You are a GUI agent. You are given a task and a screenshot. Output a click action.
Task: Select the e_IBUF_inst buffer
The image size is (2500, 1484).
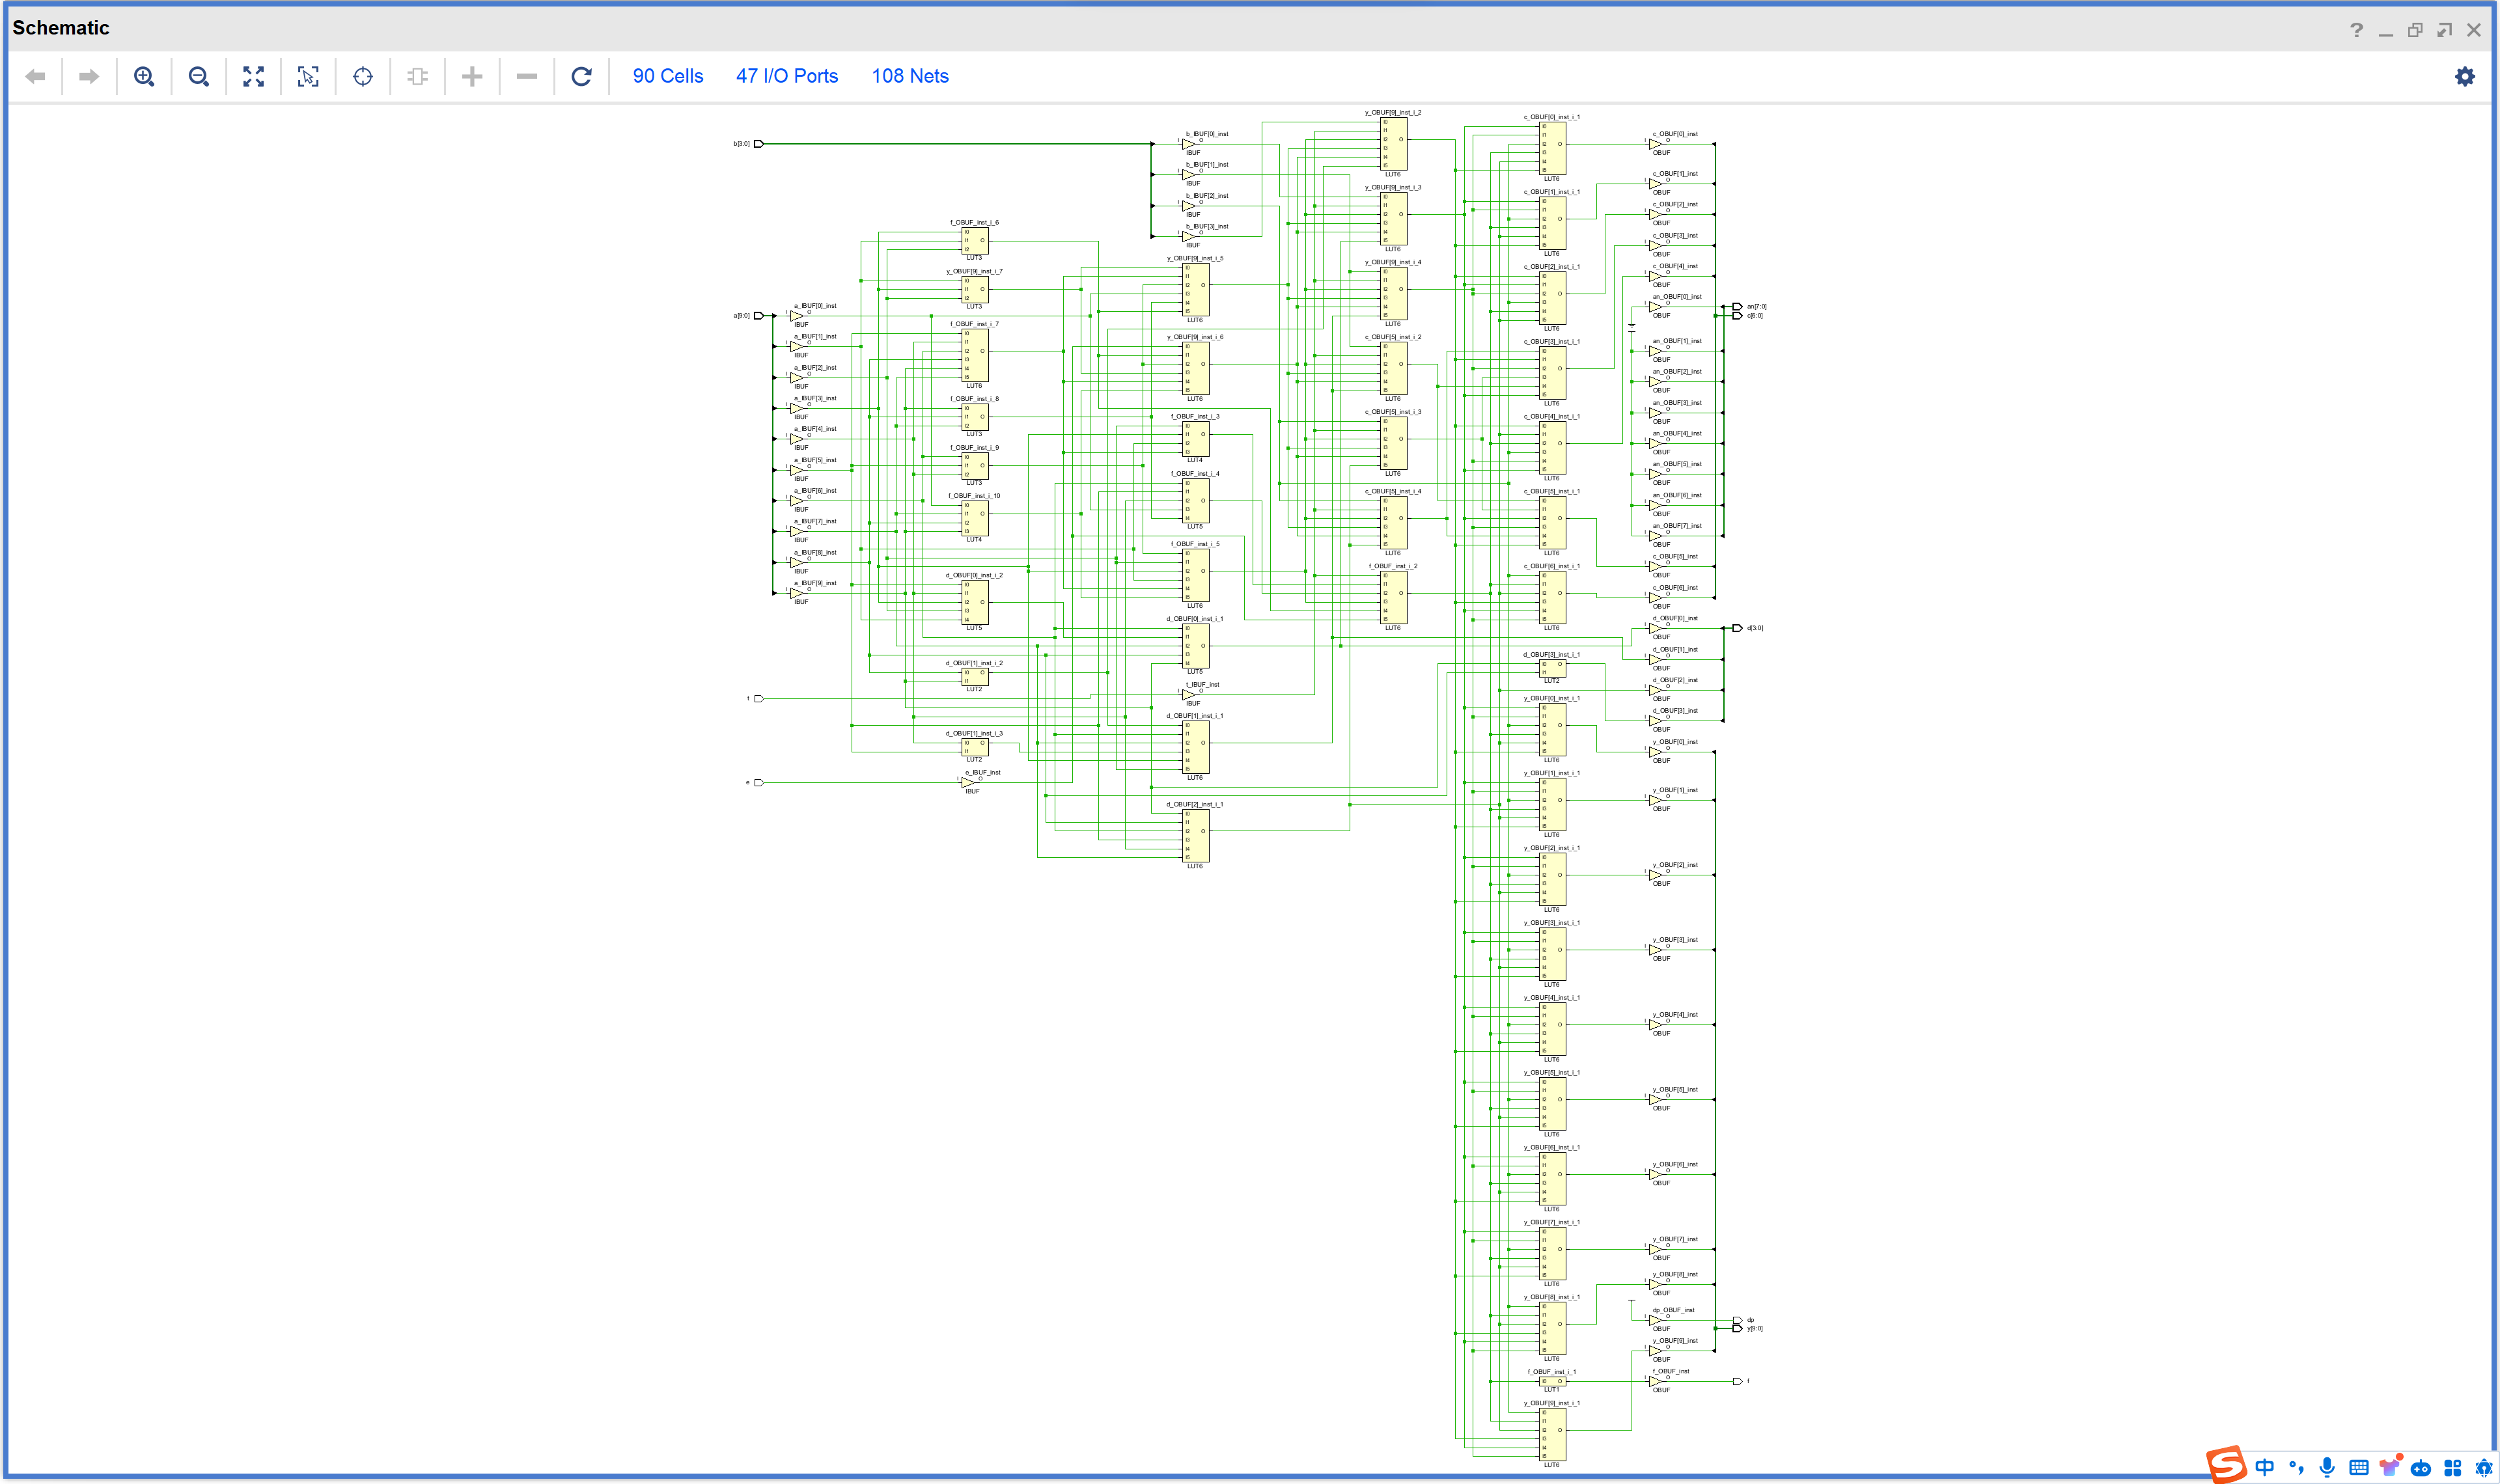click(968, 783)
